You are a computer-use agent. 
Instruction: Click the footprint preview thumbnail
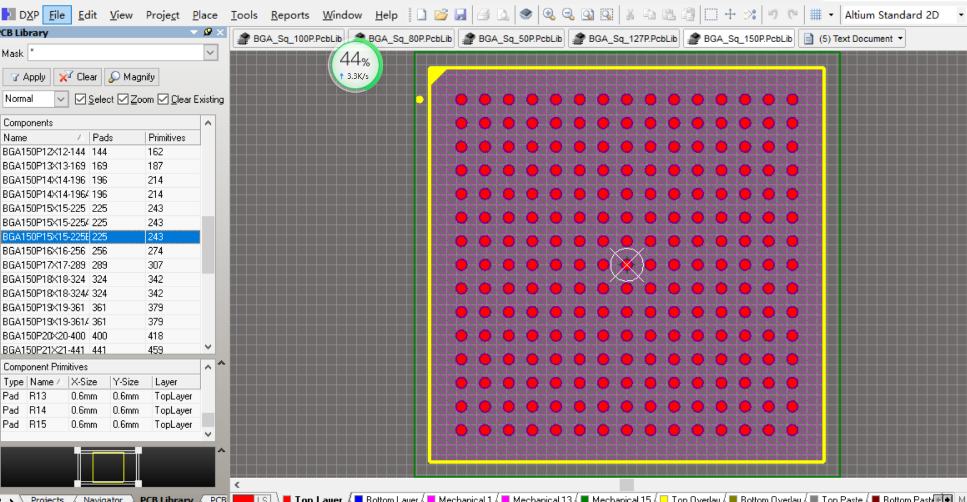(x=108, y=467)
